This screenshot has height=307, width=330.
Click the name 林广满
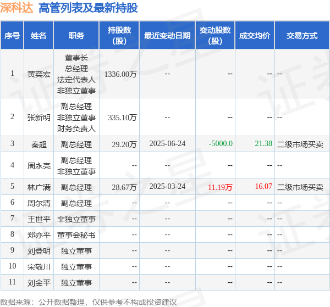click(38, 187)
